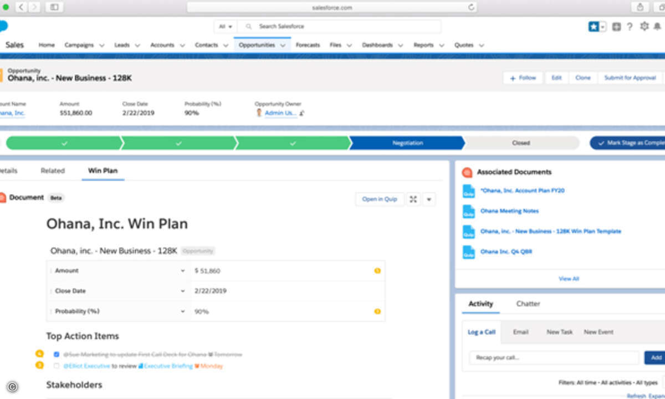Screen dimensions: 665x399
Task: Open the 128K Win Plan Template link
Action: point(551,232)
